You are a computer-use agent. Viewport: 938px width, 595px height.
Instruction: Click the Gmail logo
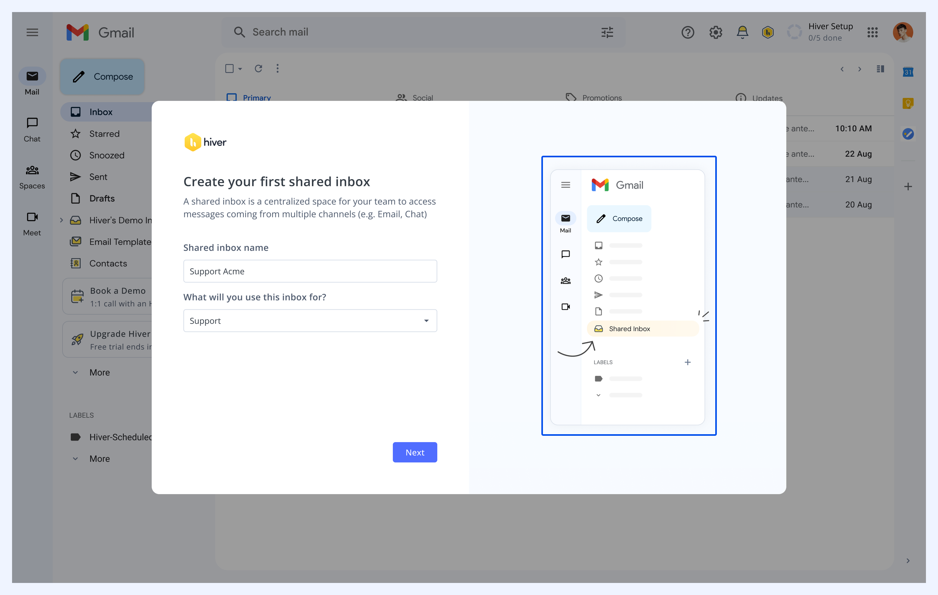(x=100, y=32)
